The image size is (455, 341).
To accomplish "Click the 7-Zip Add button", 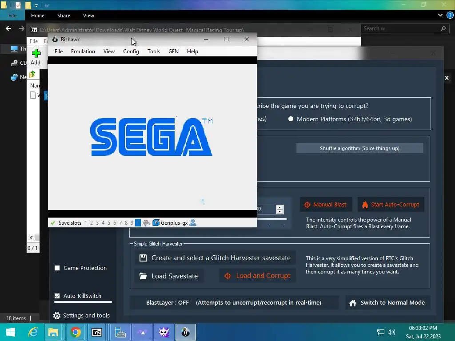I will [x=36, y=57].
